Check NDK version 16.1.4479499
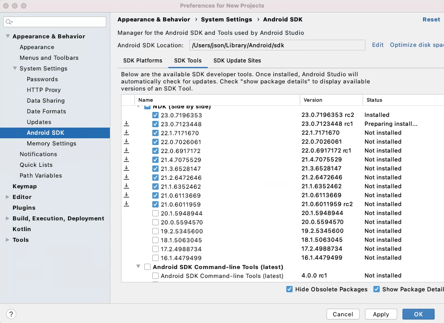The image size is (444, 323). coord(155,258)
